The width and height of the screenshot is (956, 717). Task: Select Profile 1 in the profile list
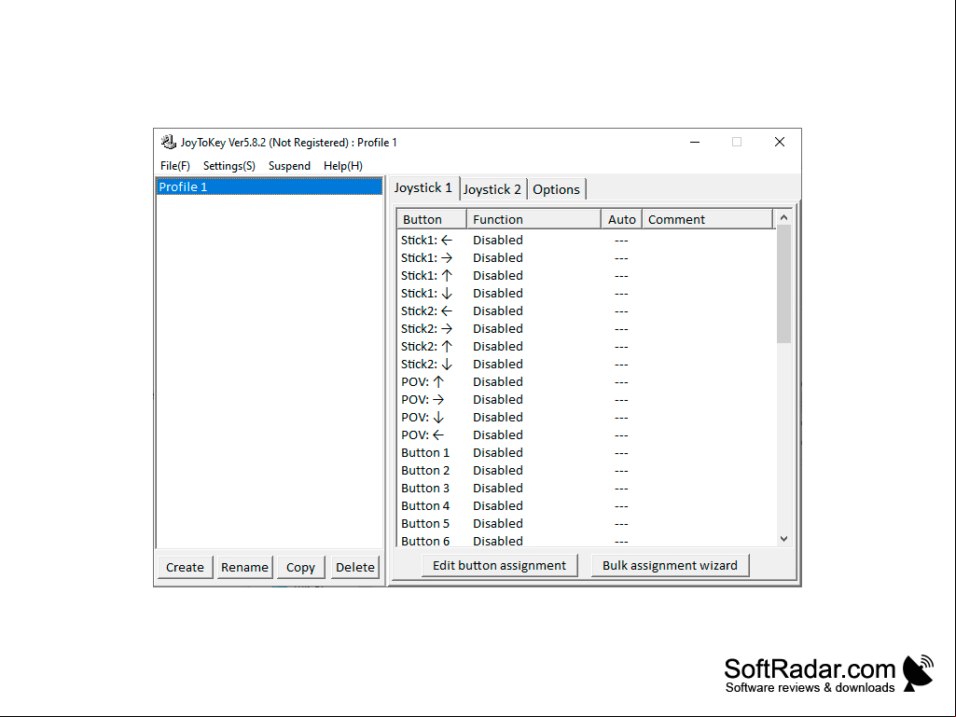pos(270,186)
